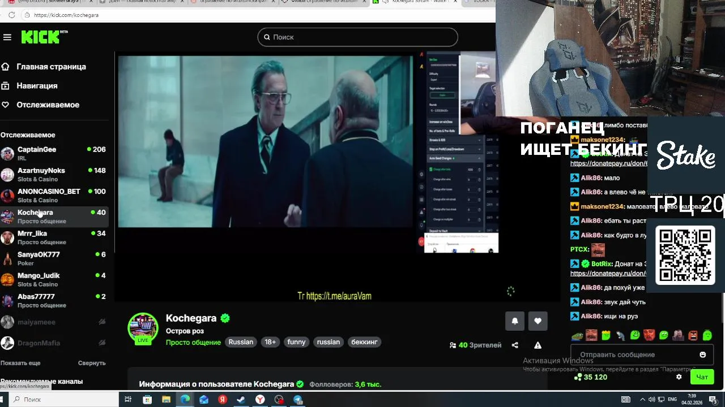Image resolution: width=725 pixels, height=407 pixels.
Task: Open the emoji picker in chat
Action: 703,354
